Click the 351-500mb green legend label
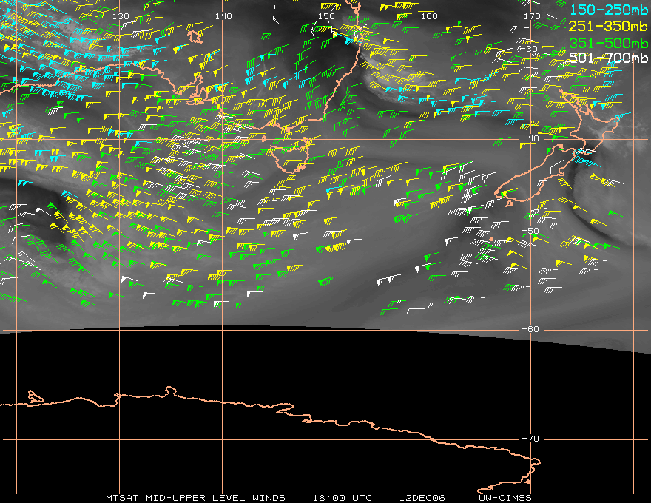Screen dimensions: 651x503 pos(608,43)
